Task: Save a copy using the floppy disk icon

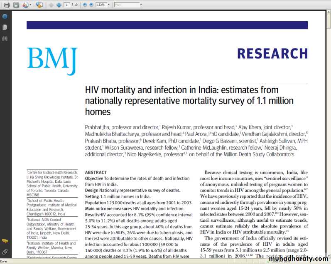Action: click(16, 5)
